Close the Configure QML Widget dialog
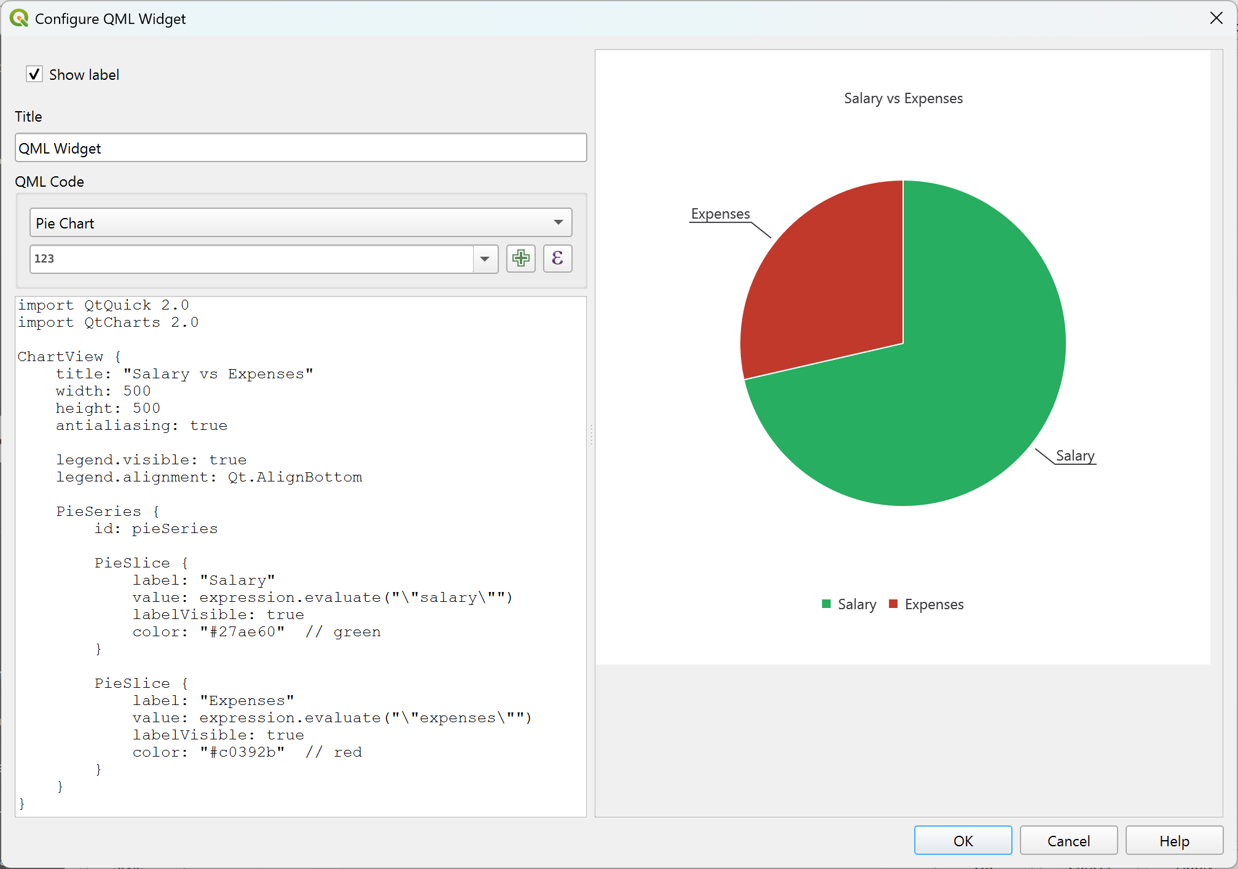Image resolution: width=1238 pixels, height=869 pixels. click(1216, 18)
